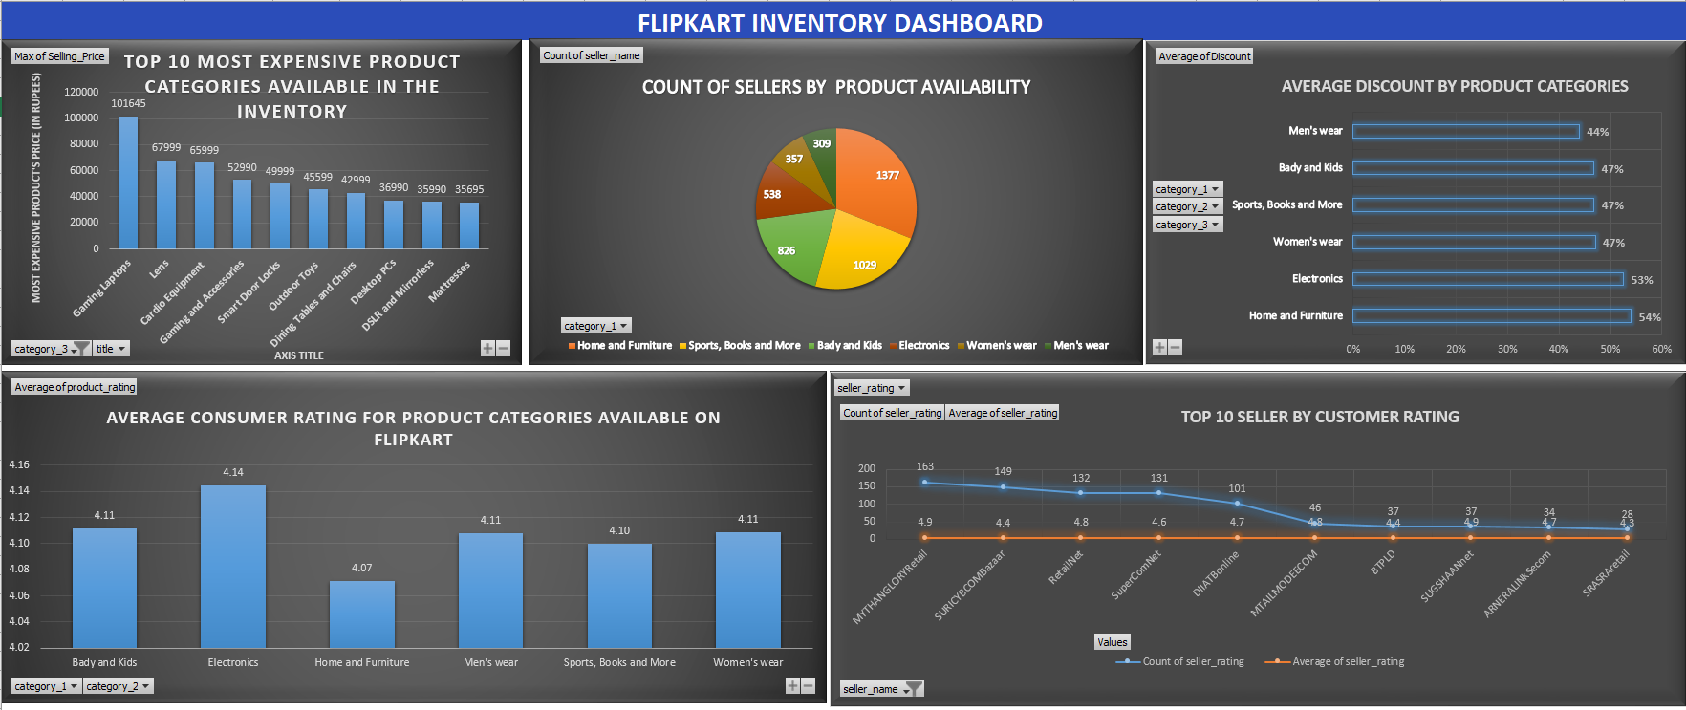Open category_1 dropdown in the consumer rating chart
This screenshot has height=710, width=1686.
(x=46, y=686)
